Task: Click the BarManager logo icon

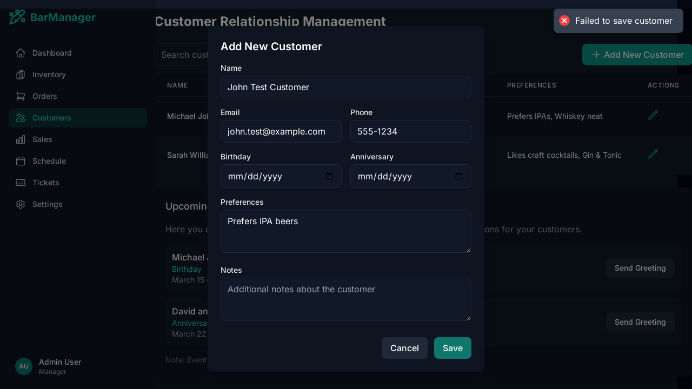Action: (17, 17)
